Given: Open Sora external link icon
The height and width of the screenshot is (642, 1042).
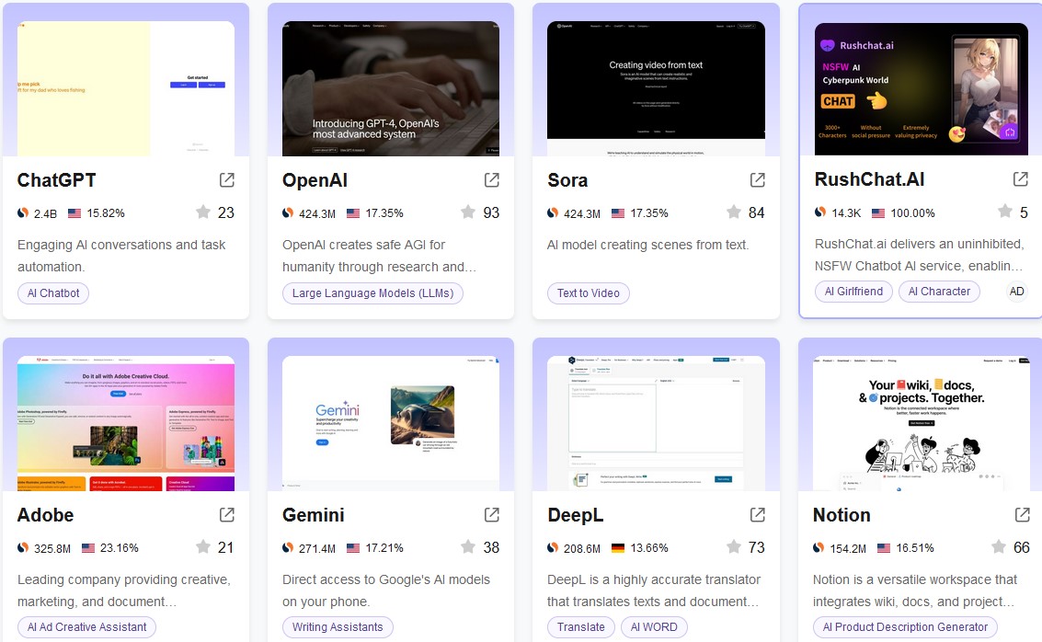Looking at the screenshot, I should 758,180.
